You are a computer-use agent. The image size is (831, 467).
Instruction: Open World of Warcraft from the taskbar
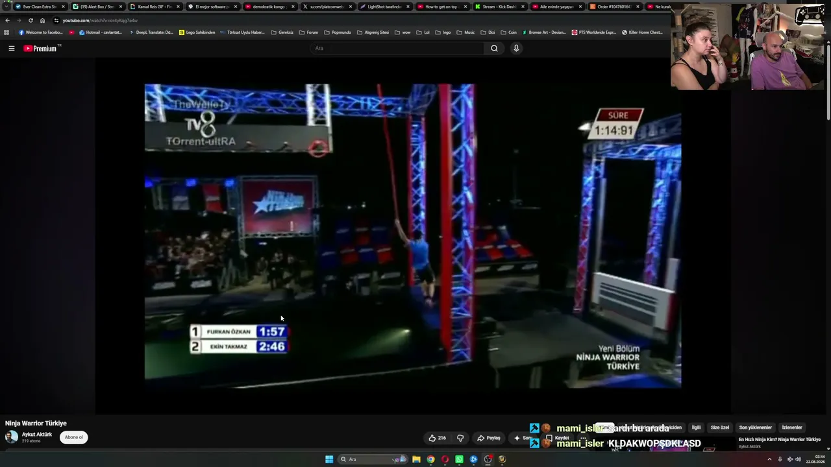502,459
